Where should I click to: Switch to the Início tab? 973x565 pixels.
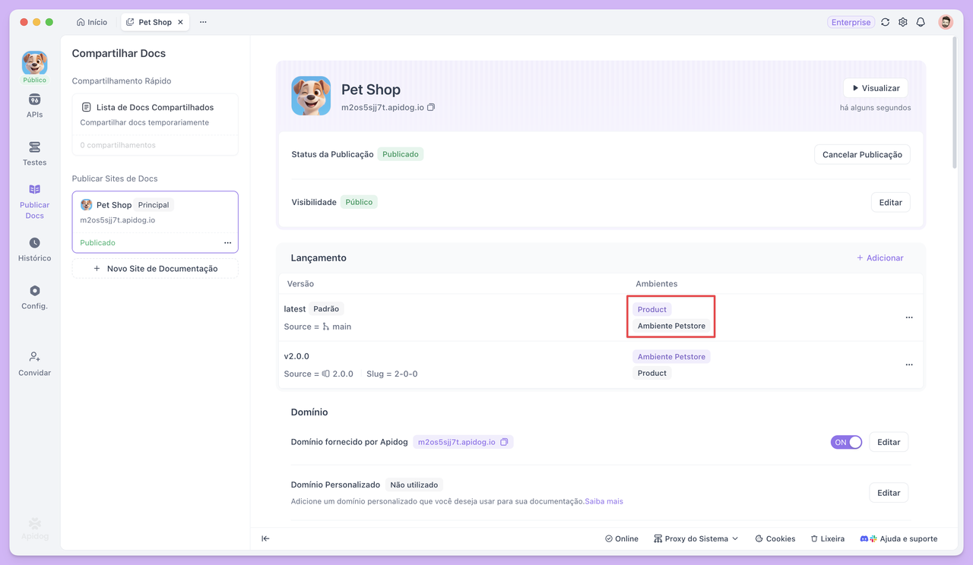[92, 22]
